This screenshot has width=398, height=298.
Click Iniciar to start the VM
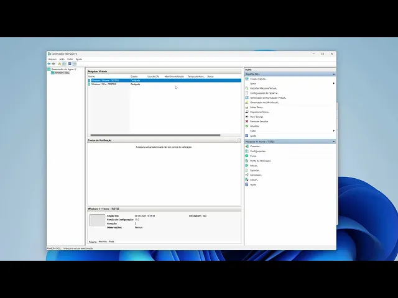[253, 156]
